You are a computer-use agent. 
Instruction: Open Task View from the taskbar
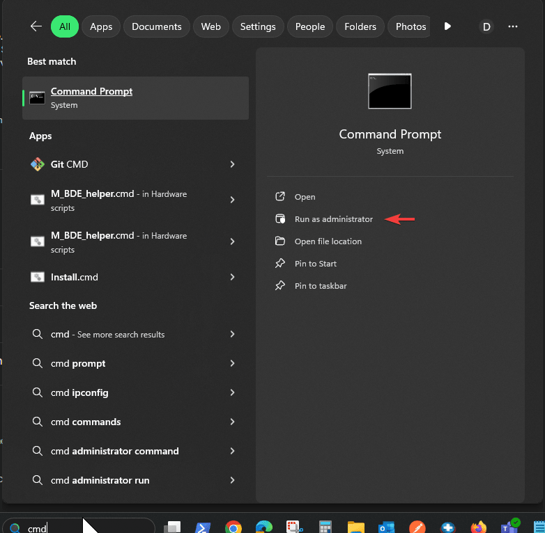[172, 527]
